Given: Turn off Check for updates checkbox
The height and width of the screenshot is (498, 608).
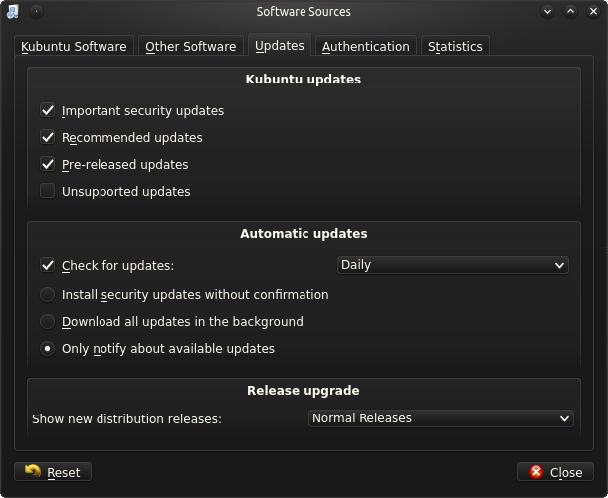Looking at the screenshot, I should coord(47,266).
